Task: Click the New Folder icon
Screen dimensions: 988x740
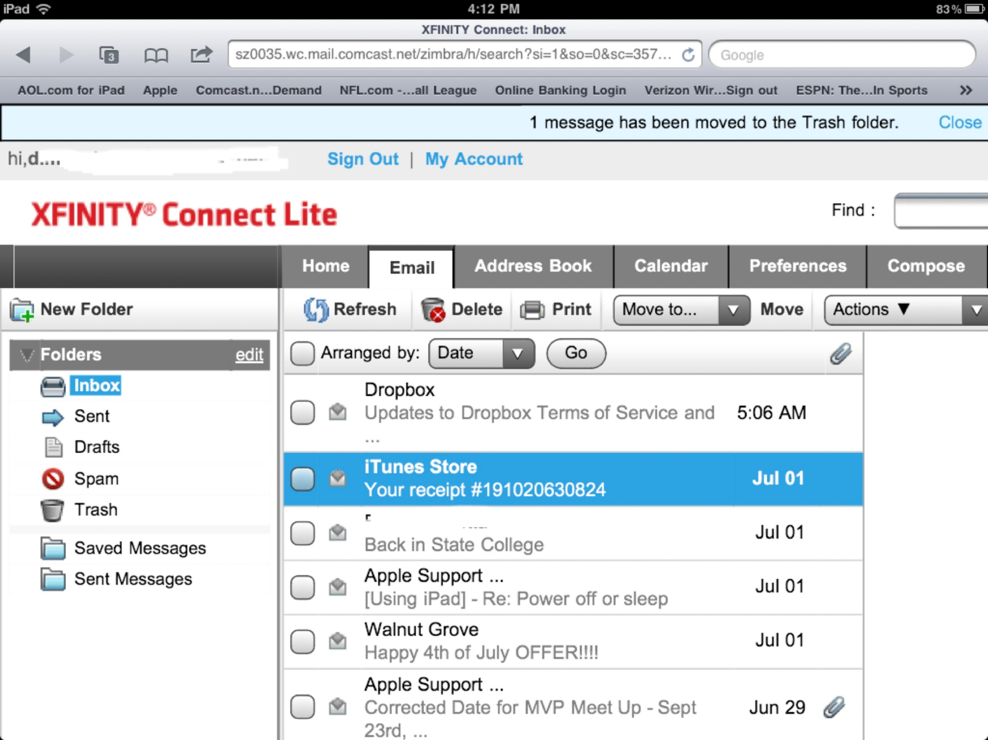Action: point(22,309)
